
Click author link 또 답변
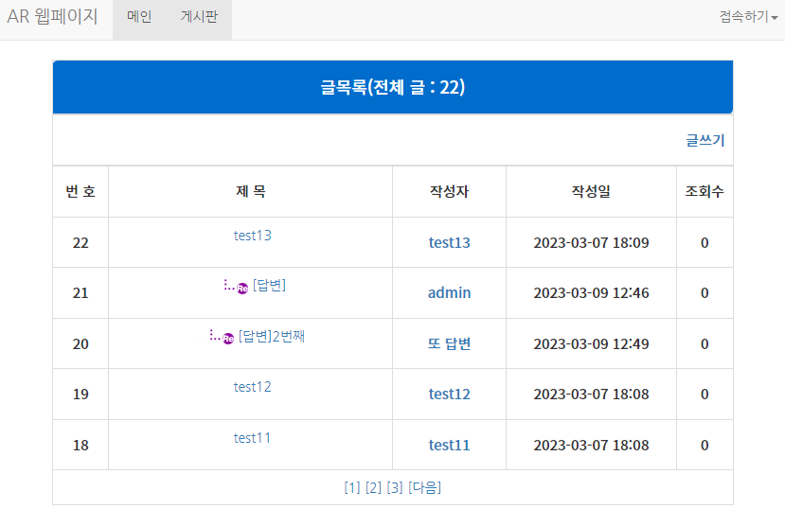click(449, 344)
